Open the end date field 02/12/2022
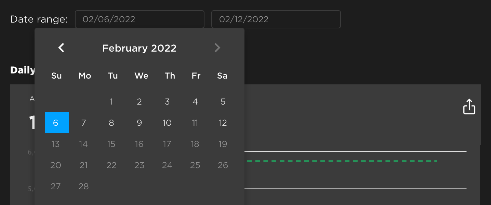The height and width of the screenshot is (205, 491). [x=276, y=19]
